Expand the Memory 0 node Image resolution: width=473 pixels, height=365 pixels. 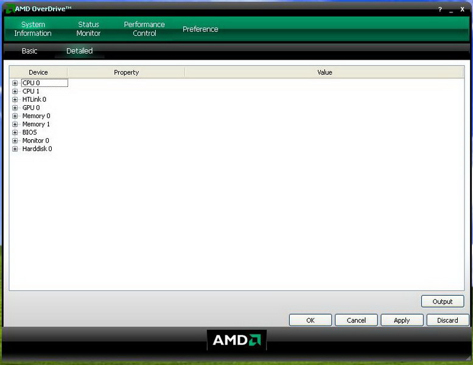click(x=15, y=116)
